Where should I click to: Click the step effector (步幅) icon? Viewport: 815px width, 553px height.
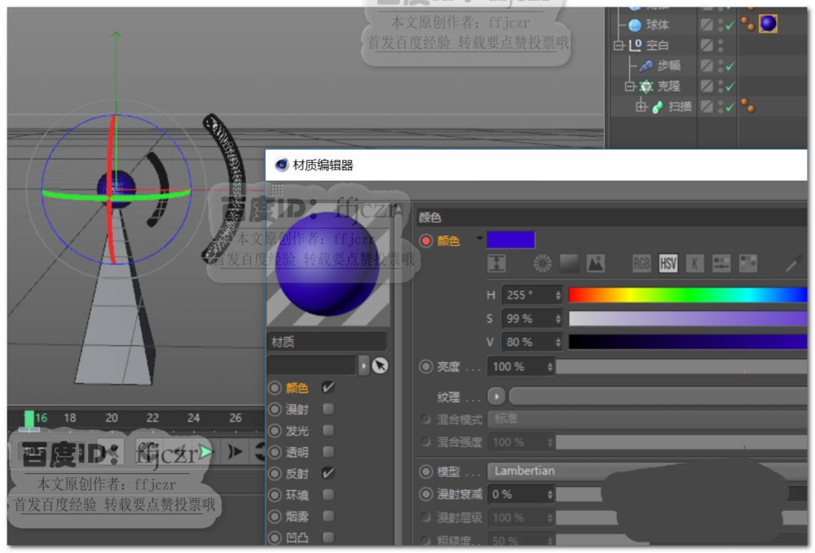(645, 65)
